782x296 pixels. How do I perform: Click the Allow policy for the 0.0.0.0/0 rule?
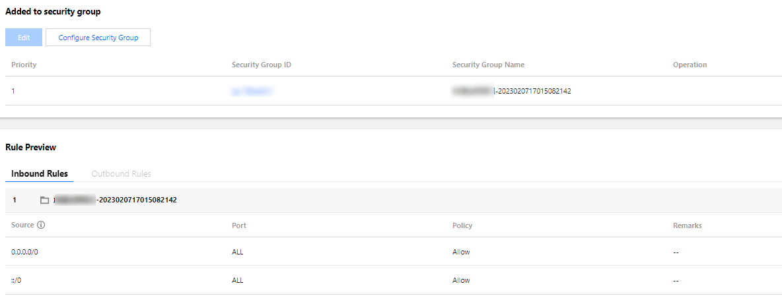coord(461,252)
